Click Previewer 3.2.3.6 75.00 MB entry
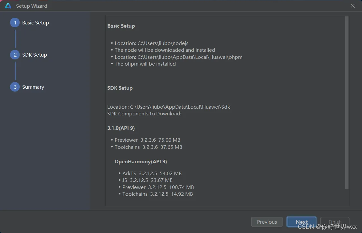This screenshot has width=362, height=233. tap(148, 140)
